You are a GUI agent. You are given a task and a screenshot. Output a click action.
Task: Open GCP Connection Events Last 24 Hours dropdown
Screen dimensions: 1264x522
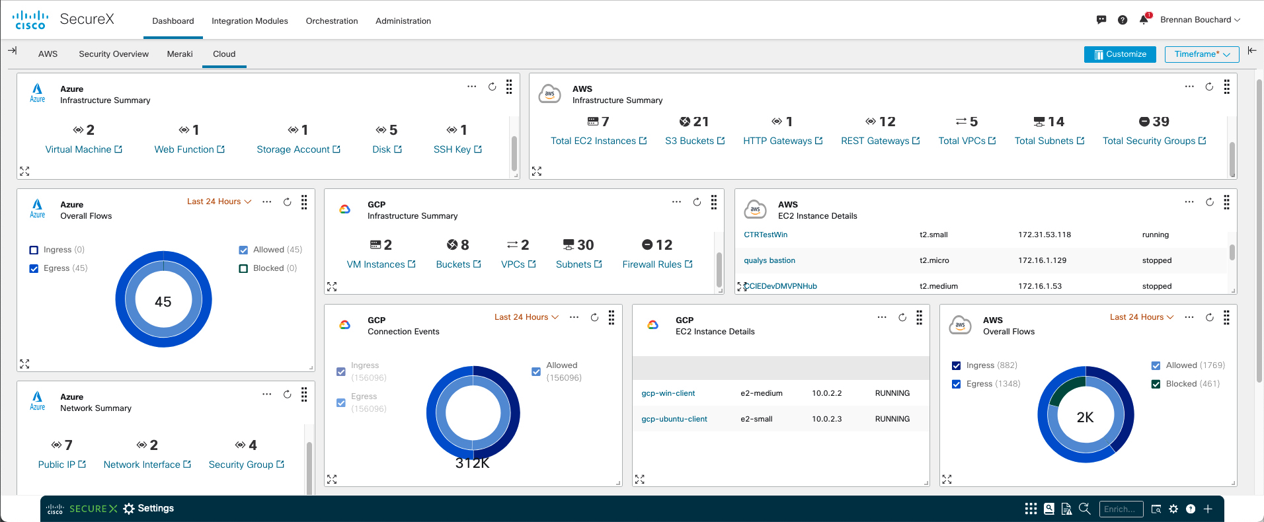point(526,317)
